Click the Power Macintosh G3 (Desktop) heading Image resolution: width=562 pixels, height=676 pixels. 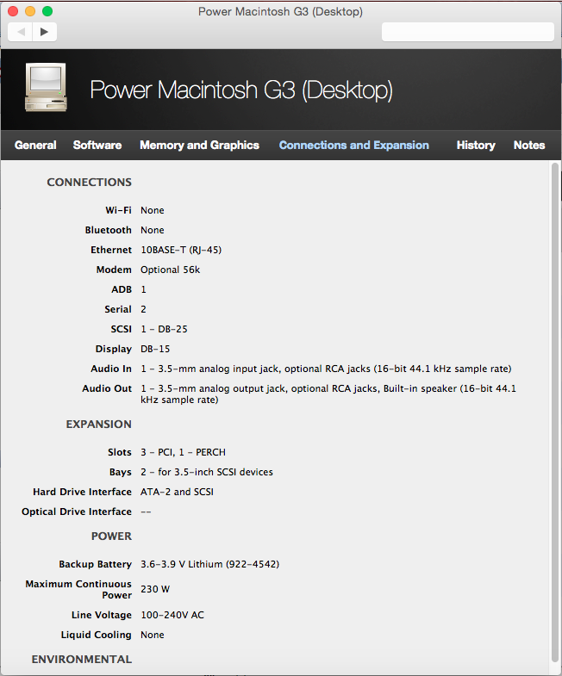(241, 90)
